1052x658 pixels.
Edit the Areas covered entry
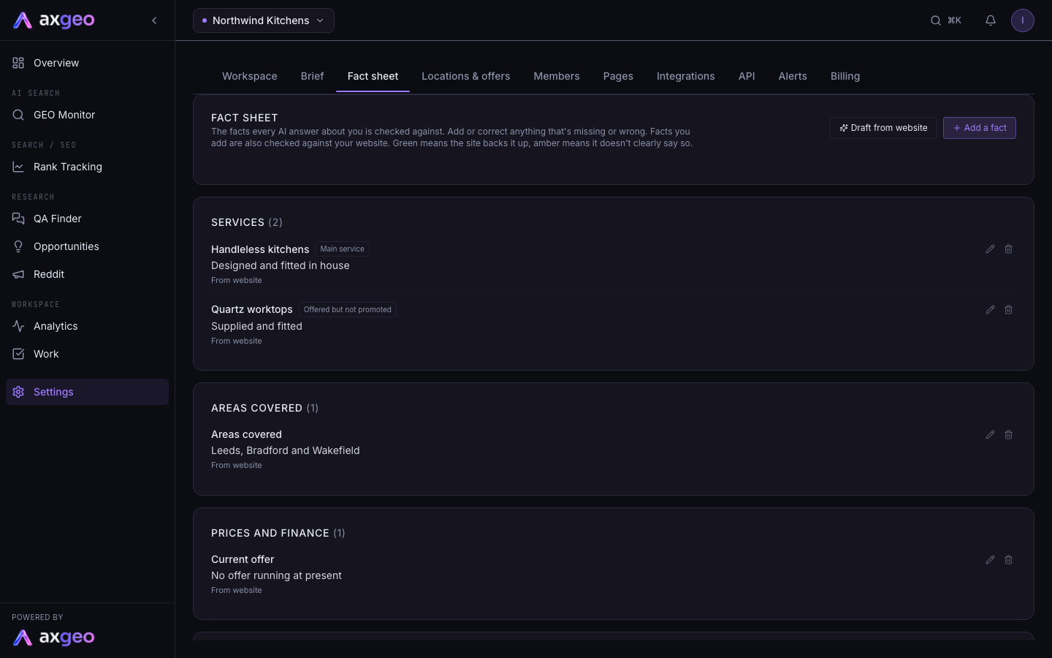pyautogui.click(x=990, y=435)
